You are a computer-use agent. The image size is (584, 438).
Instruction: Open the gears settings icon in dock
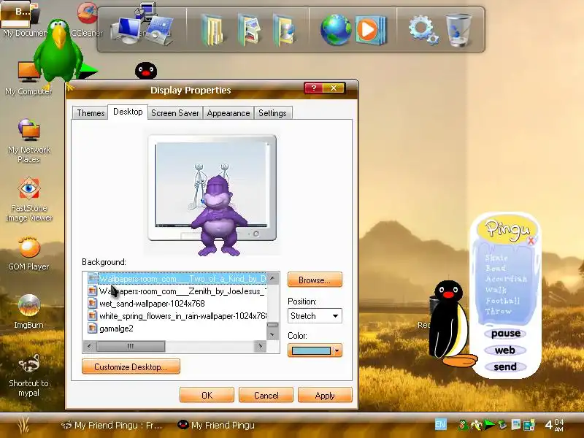[x=423, y=30]
